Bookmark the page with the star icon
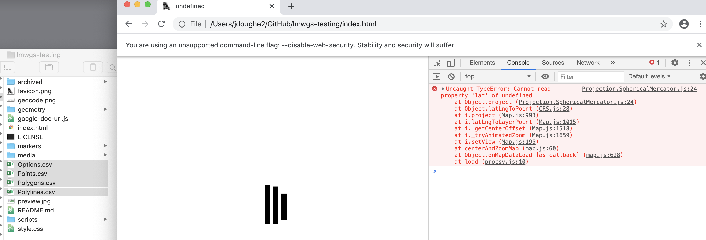706x240 pixels. tap(664, 24)
